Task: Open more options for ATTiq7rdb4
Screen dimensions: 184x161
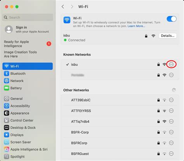Action: click(171, 122)
